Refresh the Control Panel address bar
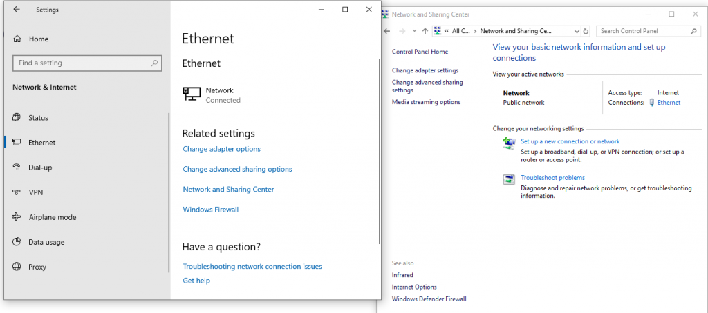 click(586, 31)
